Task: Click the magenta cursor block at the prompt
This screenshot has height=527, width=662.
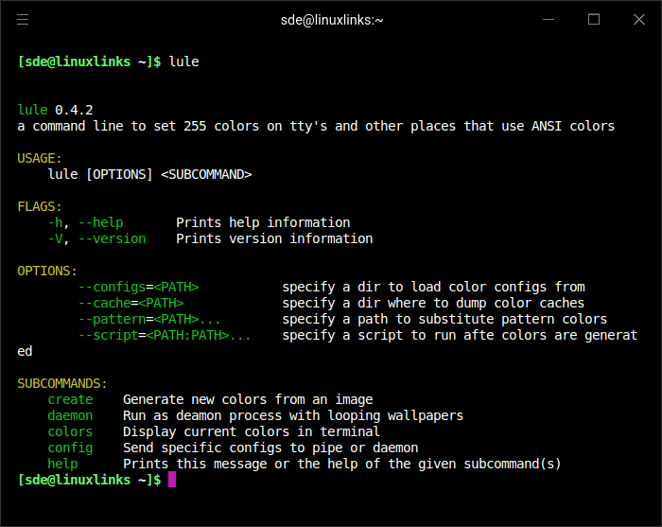Action: 172,480
